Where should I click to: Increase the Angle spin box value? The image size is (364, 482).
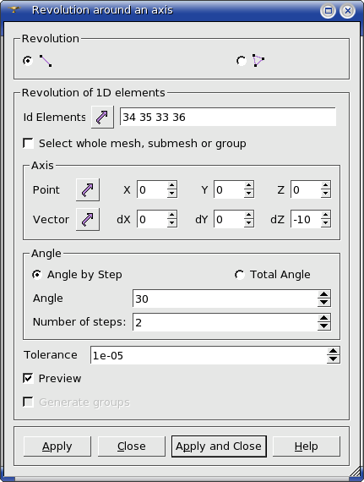point(323,294)
